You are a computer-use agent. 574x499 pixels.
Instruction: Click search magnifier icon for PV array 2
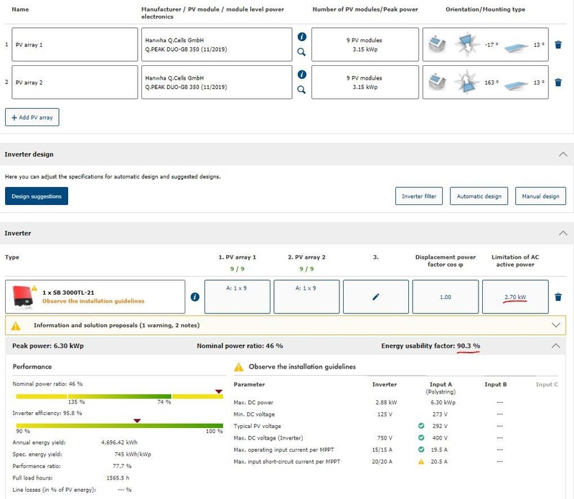(302, 90)
